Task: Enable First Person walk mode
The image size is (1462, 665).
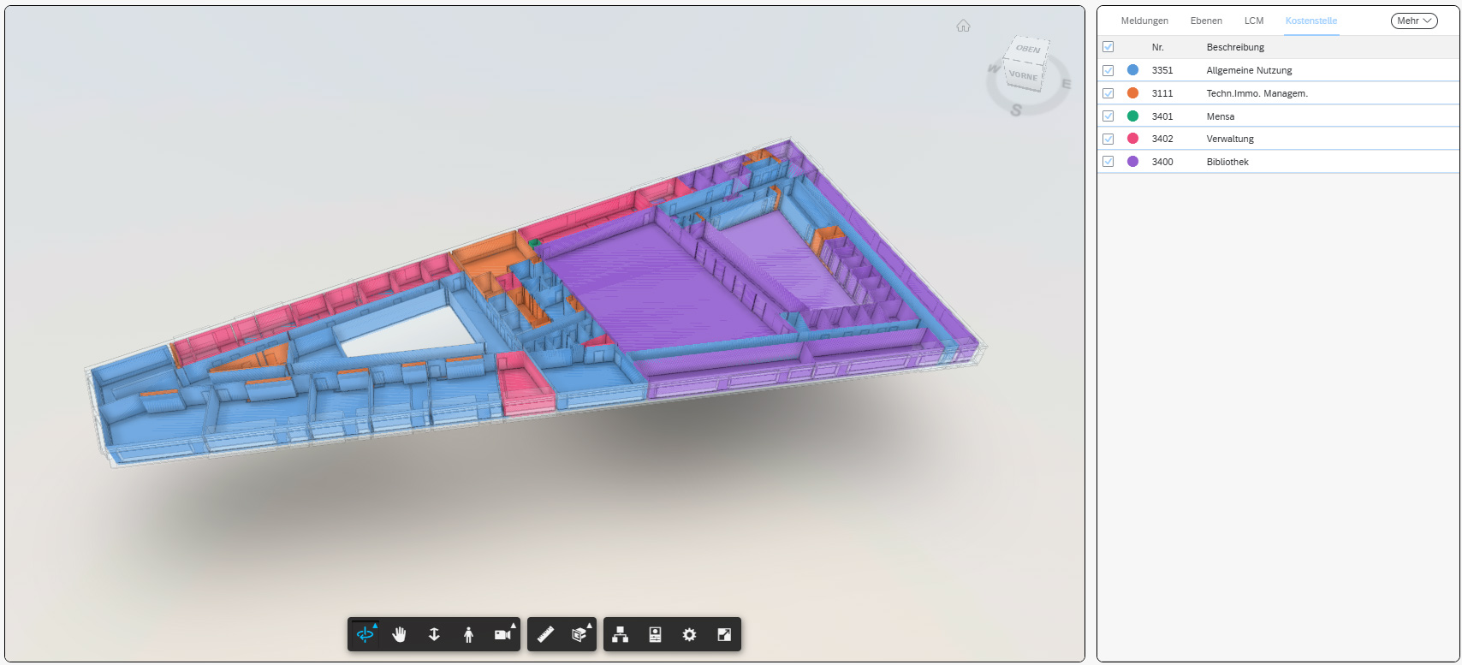Action: point(468,635)
